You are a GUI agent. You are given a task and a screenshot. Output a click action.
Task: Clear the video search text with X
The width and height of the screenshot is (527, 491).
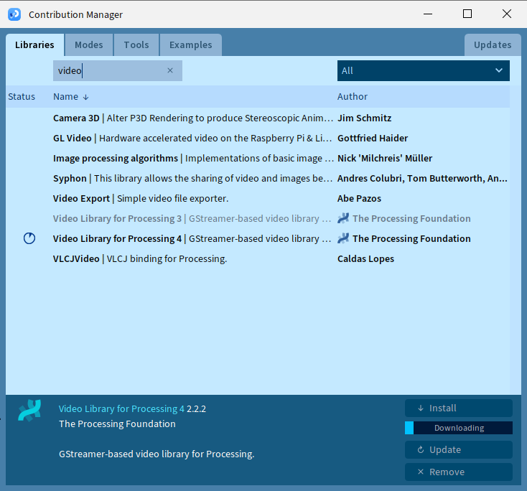pos(170,70)
